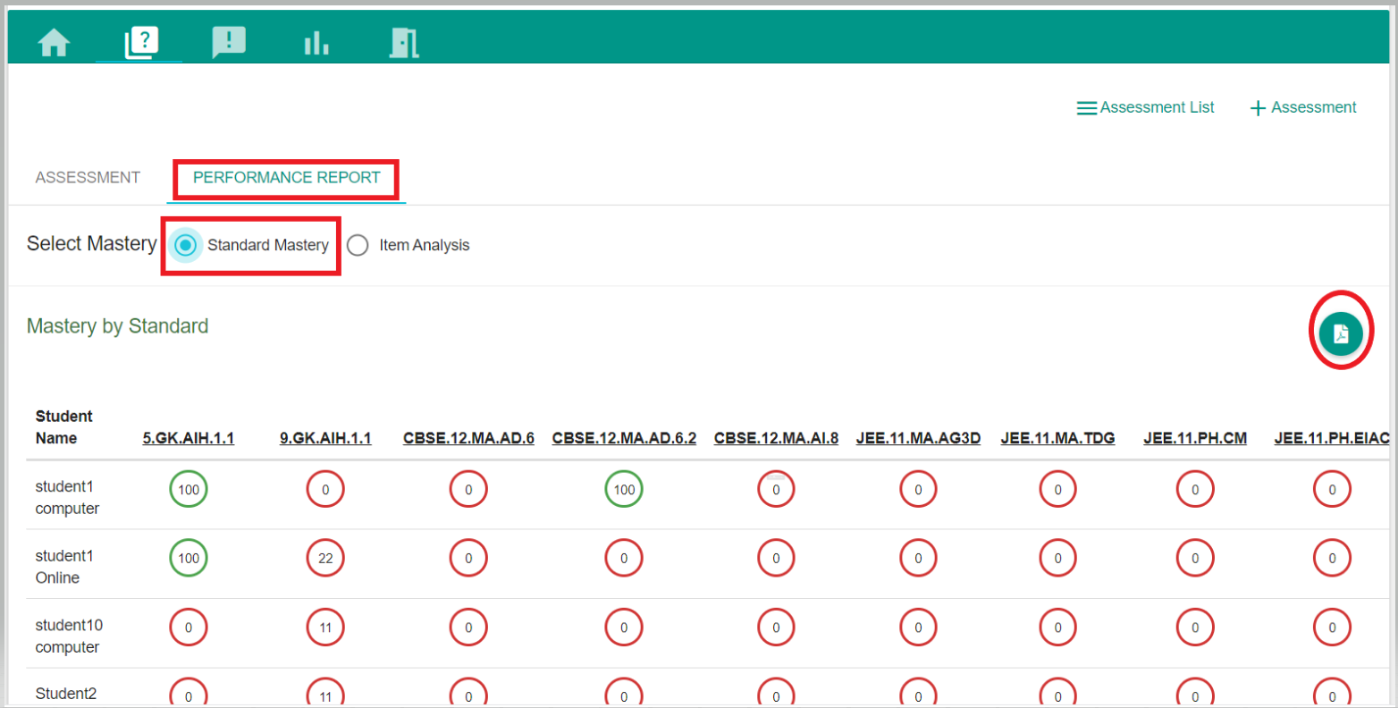Open the Assessment question-mark icon in navbar
The width and height of the screenshot is (1398, 708).
(140, 42)
